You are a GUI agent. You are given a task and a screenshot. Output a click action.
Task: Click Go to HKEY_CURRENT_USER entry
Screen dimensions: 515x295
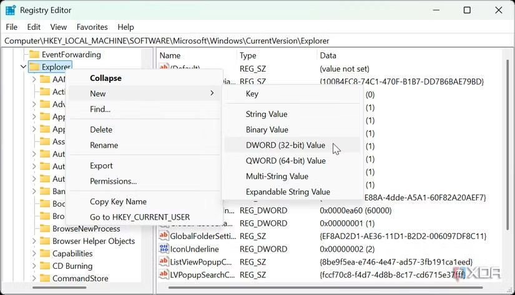139,217
